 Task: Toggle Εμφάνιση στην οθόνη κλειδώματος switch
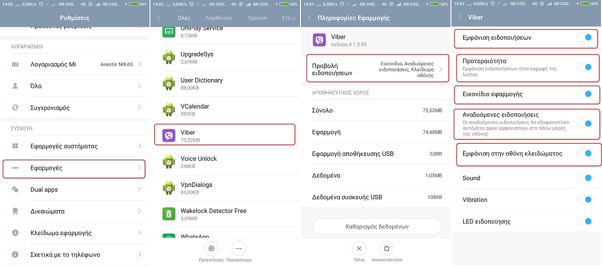pos(585,154)
